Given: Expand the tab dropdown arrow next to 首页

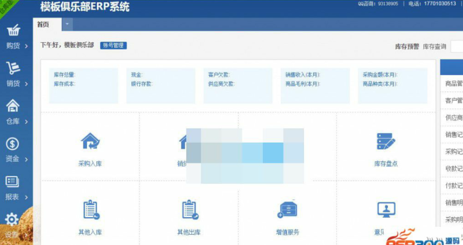Looking at the screenshot, I should [67, 24].
